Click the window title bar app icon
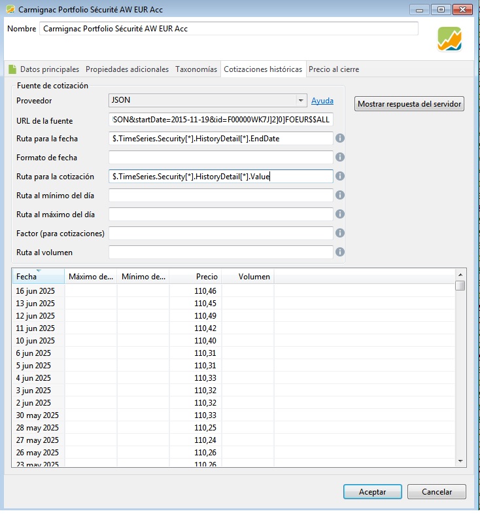 tap(10, 9)
